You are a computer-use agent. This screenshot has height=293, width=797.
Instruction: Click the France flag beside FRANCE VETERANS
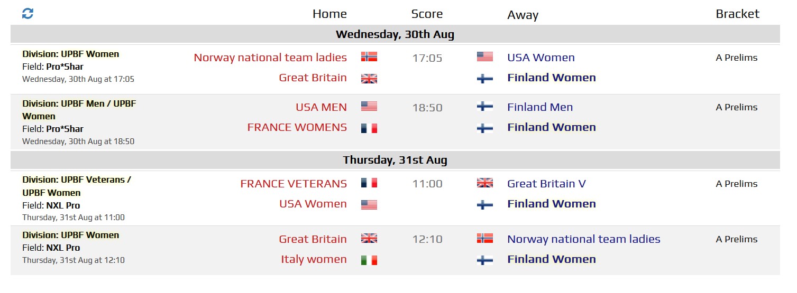point(369,183)
